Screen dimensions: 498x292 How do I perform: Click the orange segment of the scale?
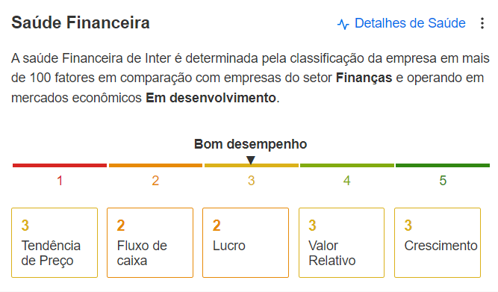point(155,165)
